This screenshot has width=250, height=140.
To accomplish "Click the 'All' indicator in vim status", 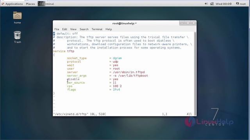I will pos(189,114).
